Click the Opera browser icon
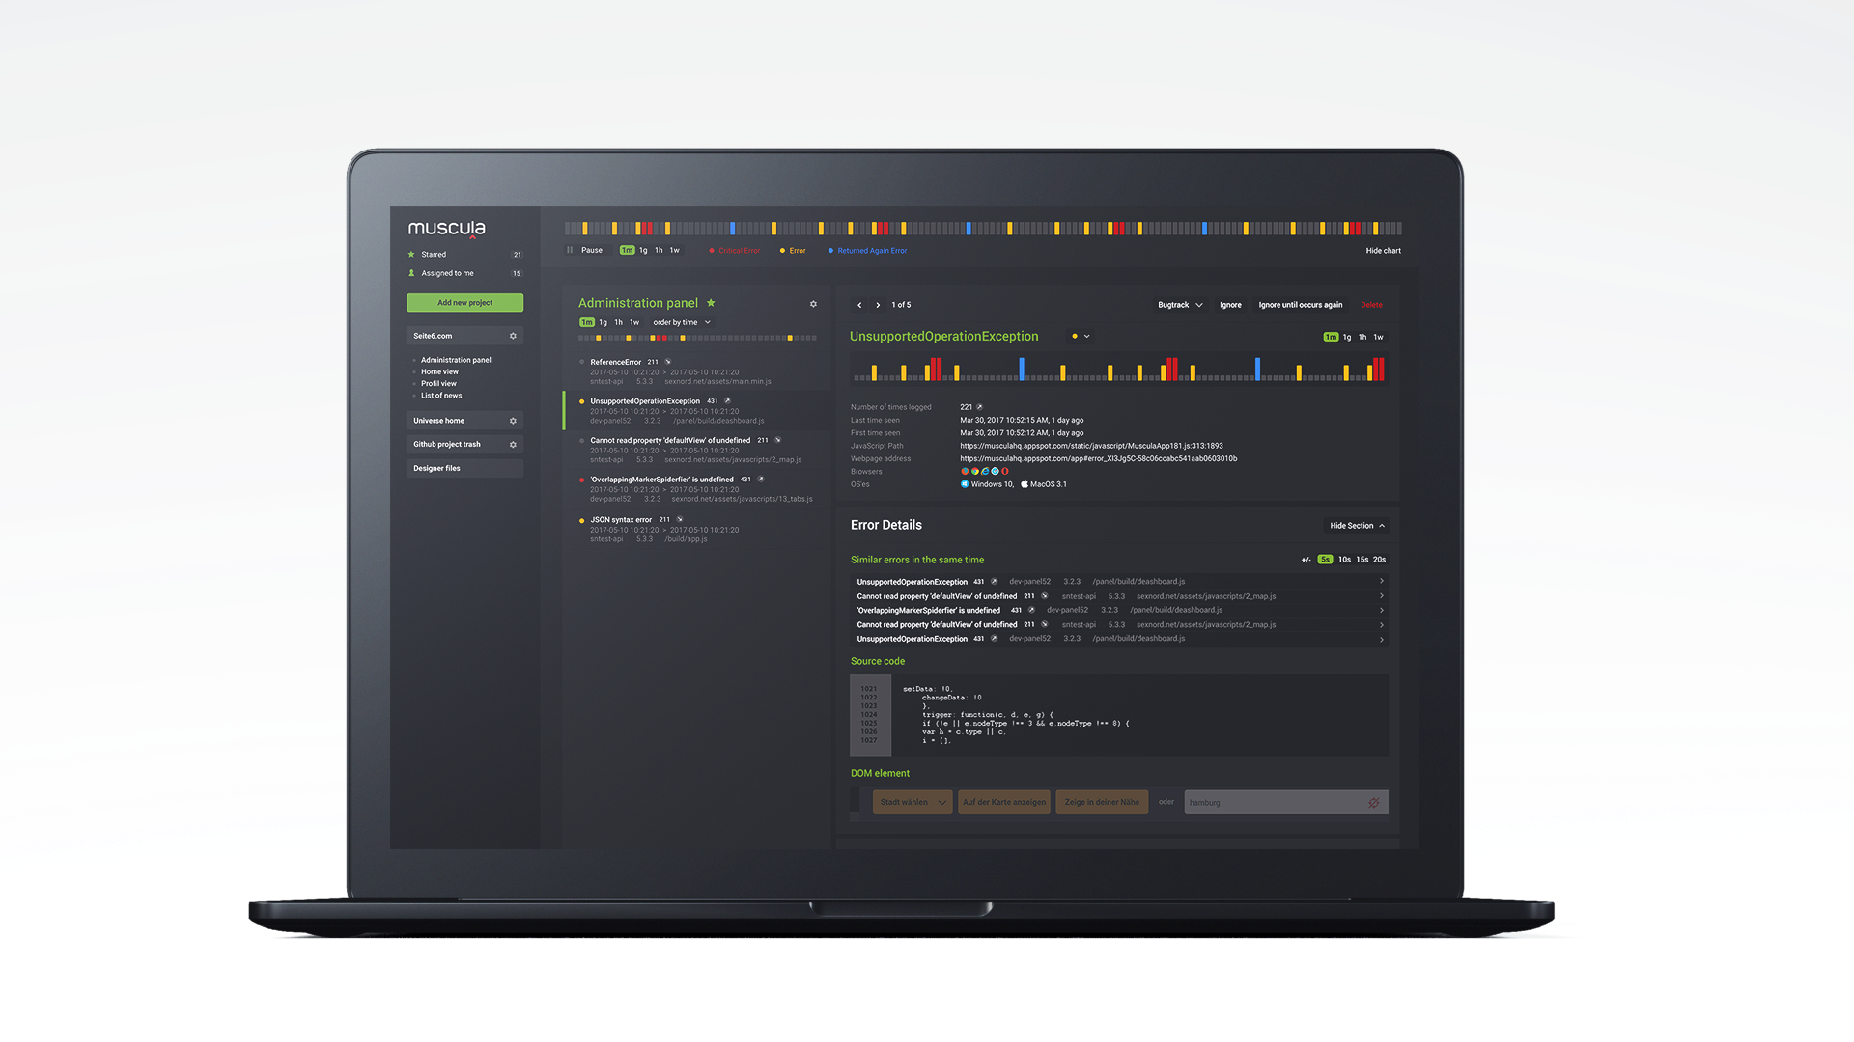This screenshot has height=1042, width=1854. [1005, 472]
